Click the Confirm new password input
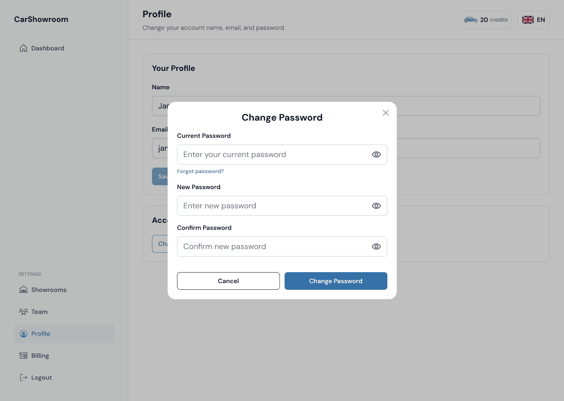Image resolution: width=564 pixels, height=401 pixels. (272, 247)
